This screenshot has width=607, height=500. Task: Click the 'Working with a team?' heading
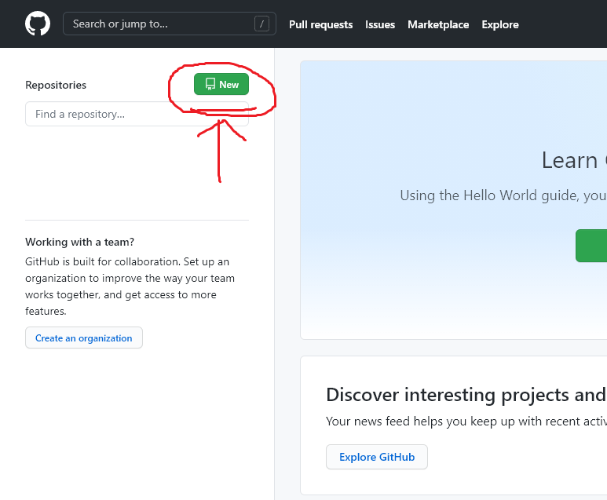pos(80,242)
